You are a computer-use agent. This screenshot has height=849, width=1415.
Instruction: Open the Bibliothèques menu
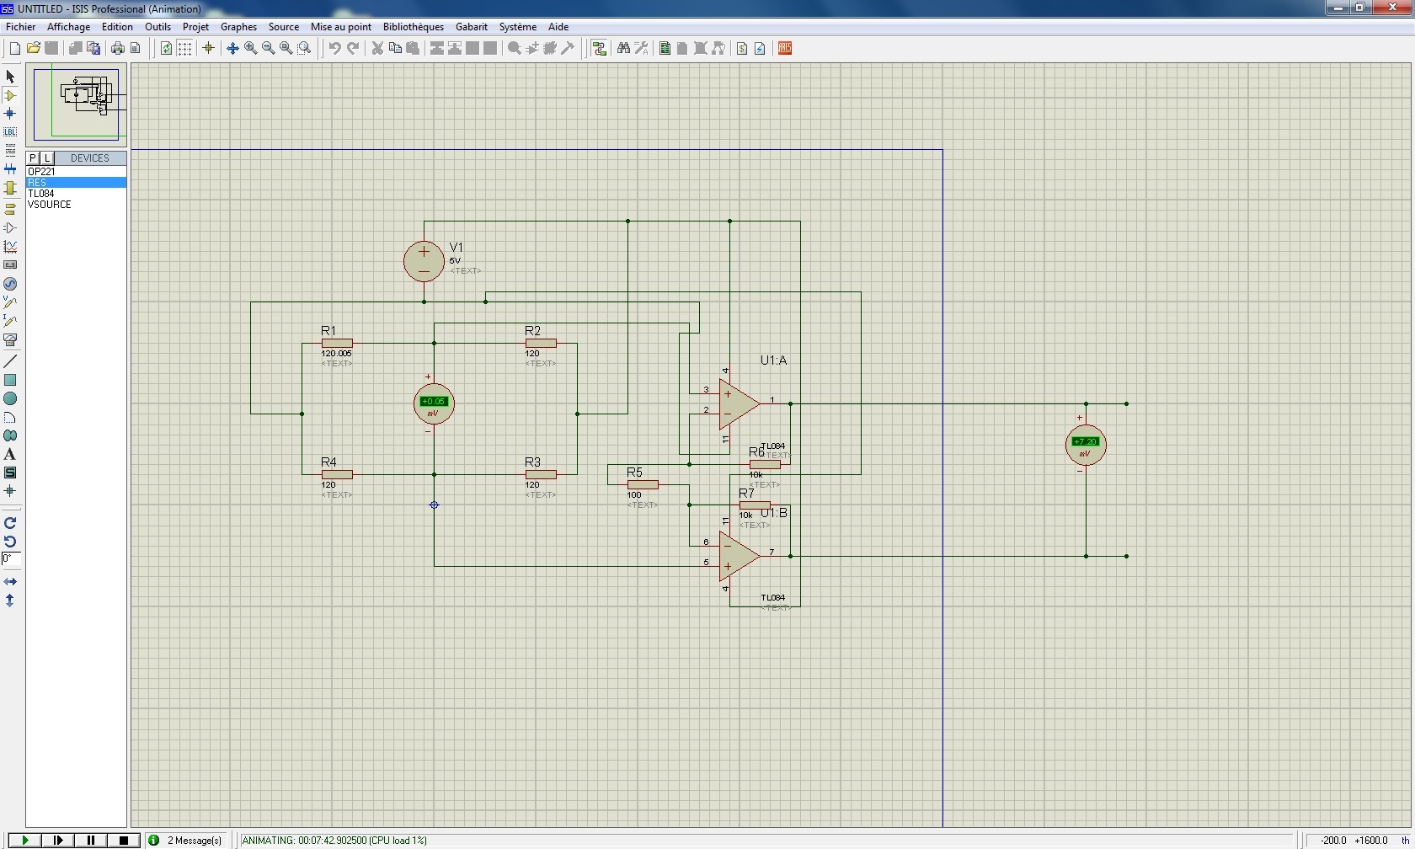point(413,27)
